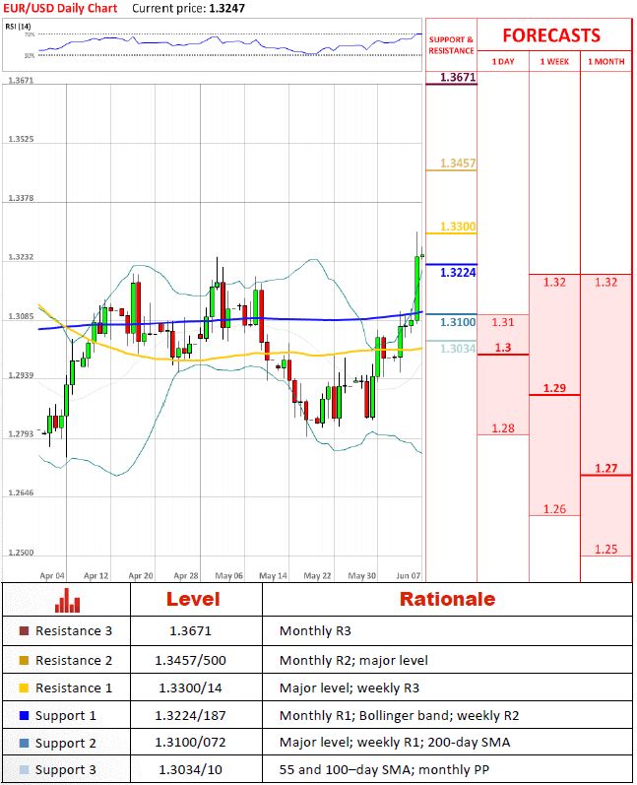The width and height of the screenshot is (637, 785).
Task: Click the current price value 1.3247
Action: (x=226, y=8)
